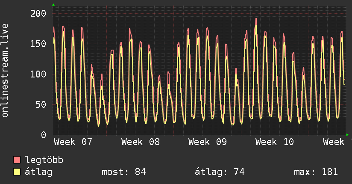
Task: Click the 150 y-axis tick label
Action: tap(38, 44)
